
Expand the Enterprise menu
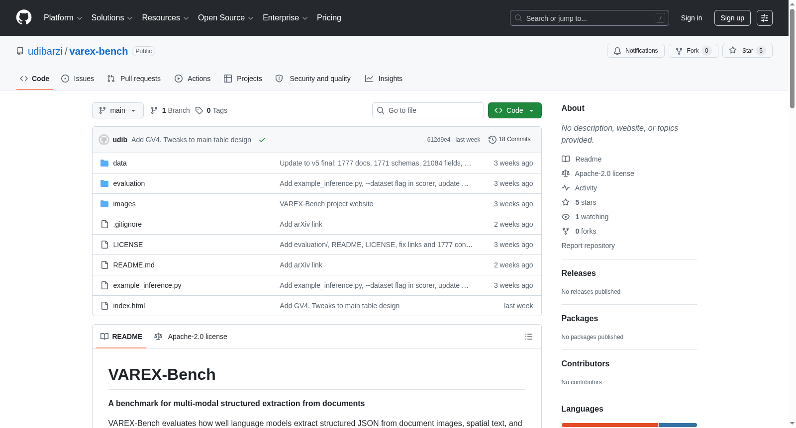tap(285, 18)
